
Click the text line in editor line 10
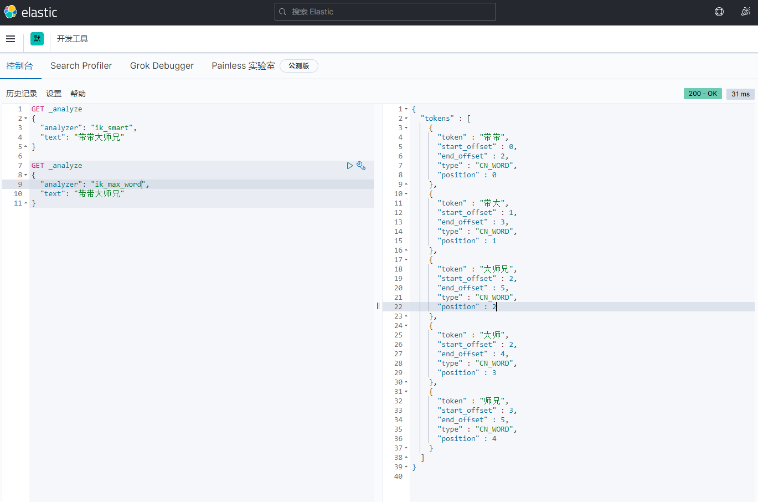pos(82,194)
